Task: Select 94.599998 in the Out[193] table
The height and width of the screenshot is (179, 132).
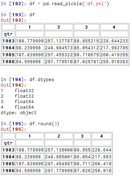Action: coord(30,62)
